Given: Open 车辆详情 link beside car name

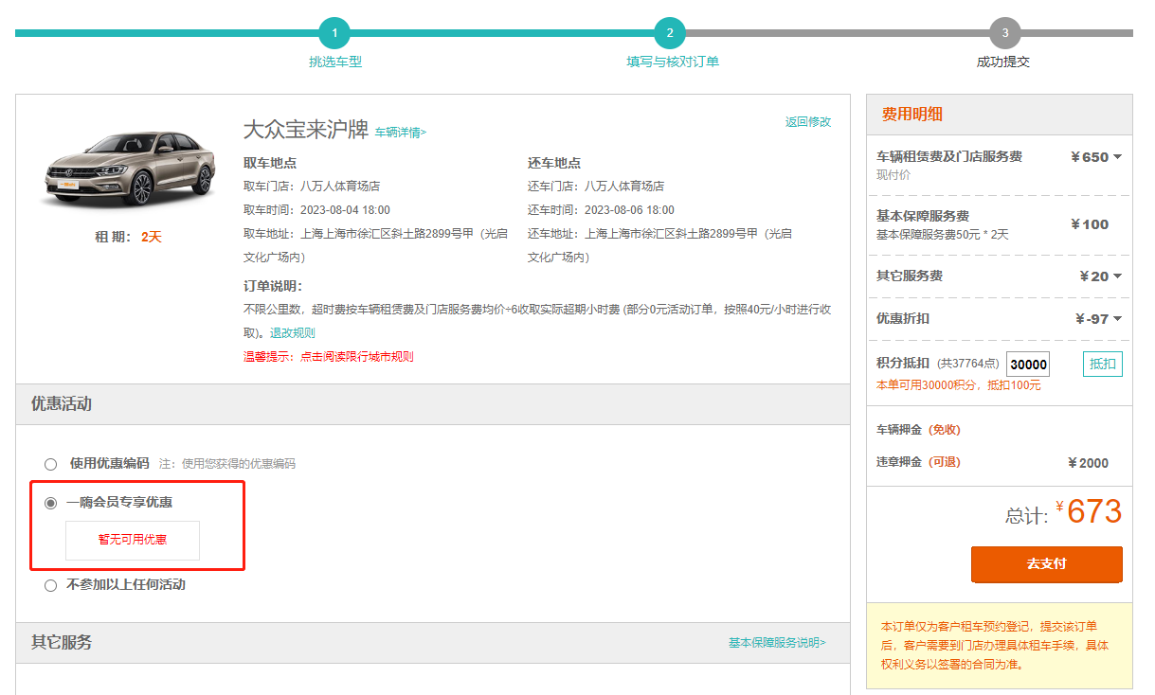Looking at the screenshot, I should [401, 133].
